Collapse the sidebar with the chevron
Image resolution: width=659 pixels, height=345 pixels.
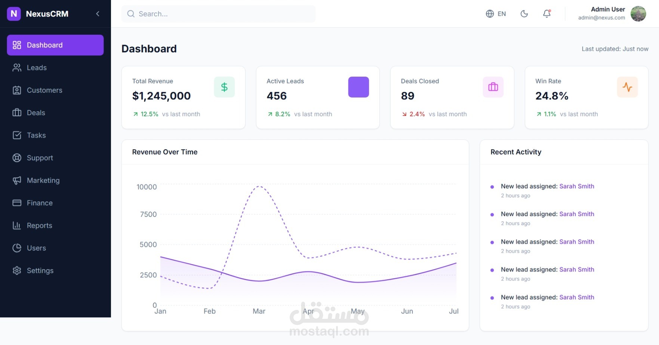pyautogui.click(x=98, y=14)
